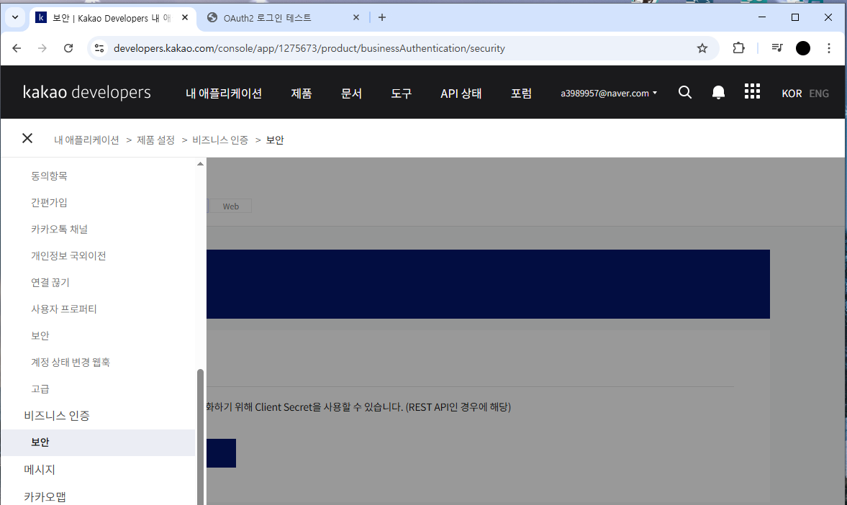The image size is (847, 505).
Task: Open 메시지 section in sidebar
Action: click(x=40, y=469)
